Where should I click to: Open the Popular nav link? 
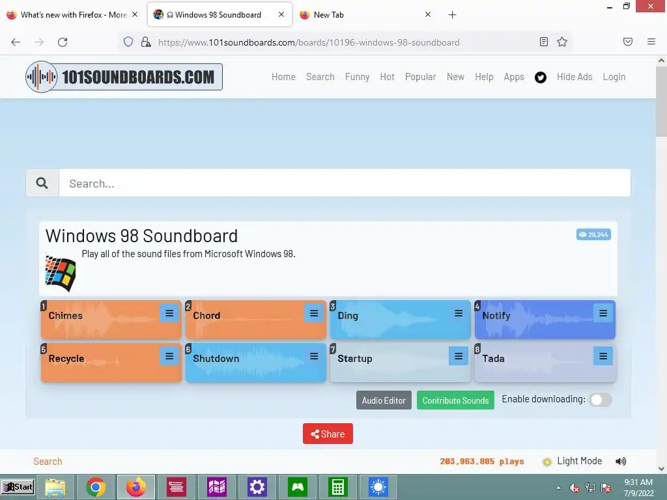click(x=420, y=77)
